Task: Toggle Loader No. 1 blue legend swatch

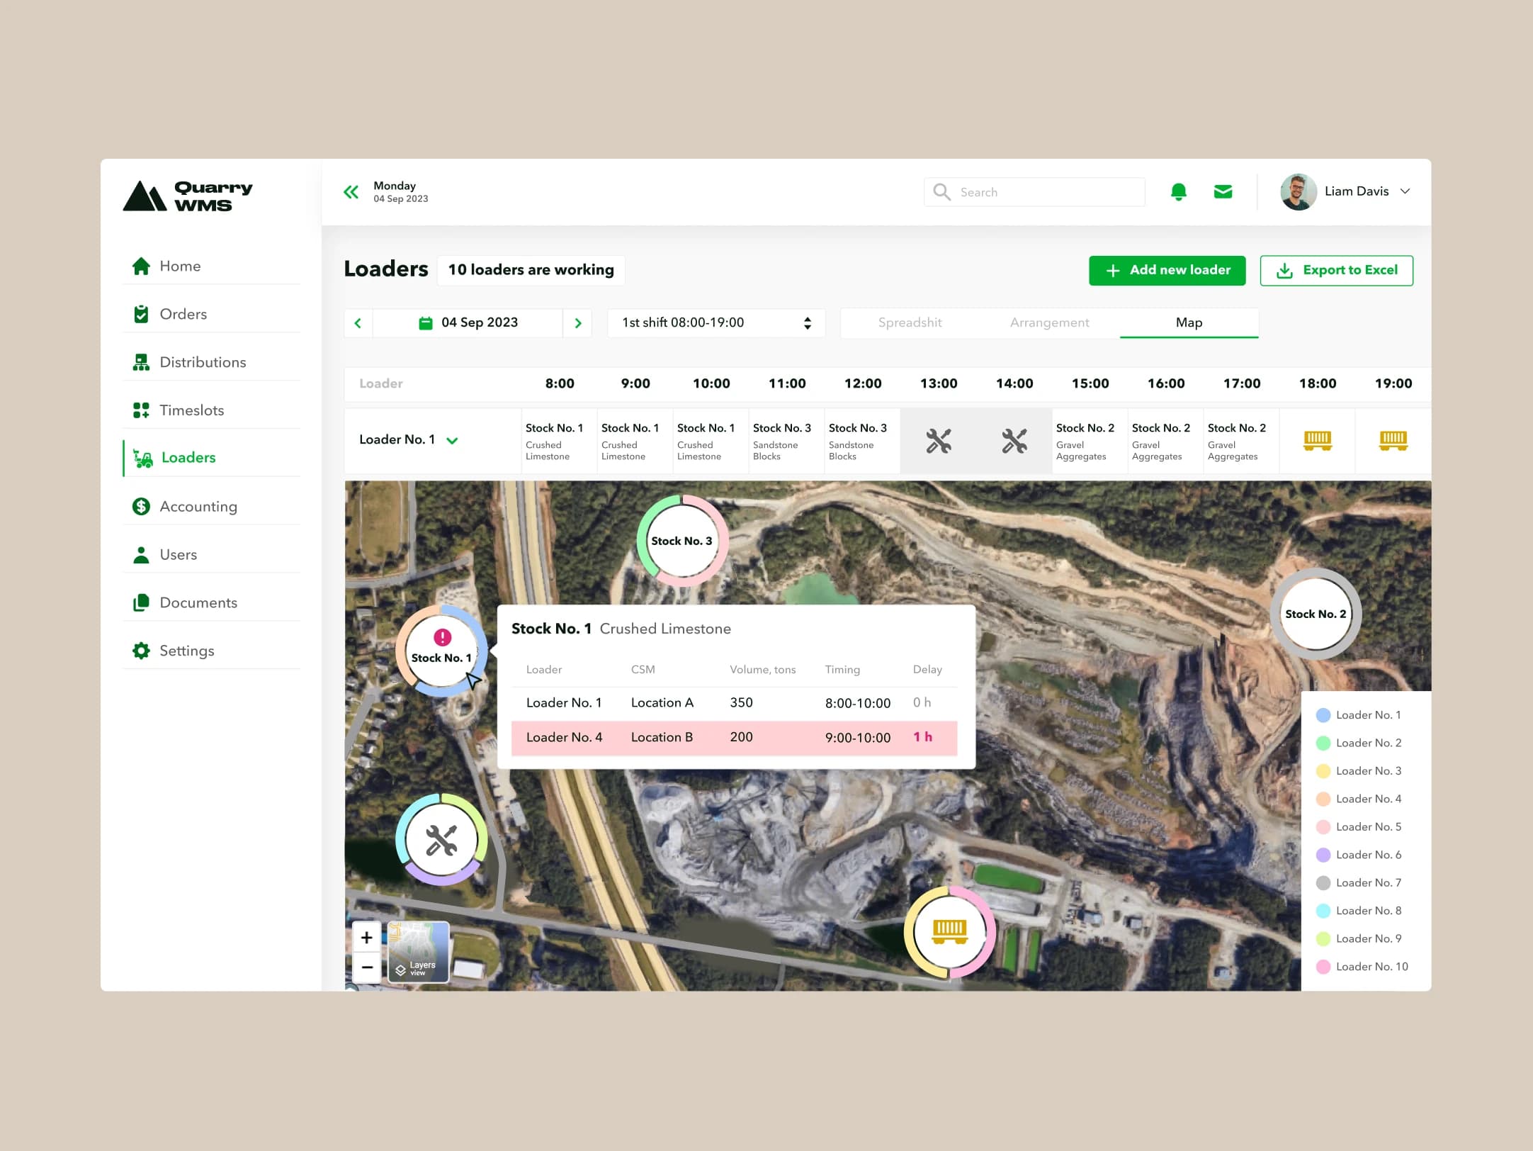Action: coord(1323,715)
